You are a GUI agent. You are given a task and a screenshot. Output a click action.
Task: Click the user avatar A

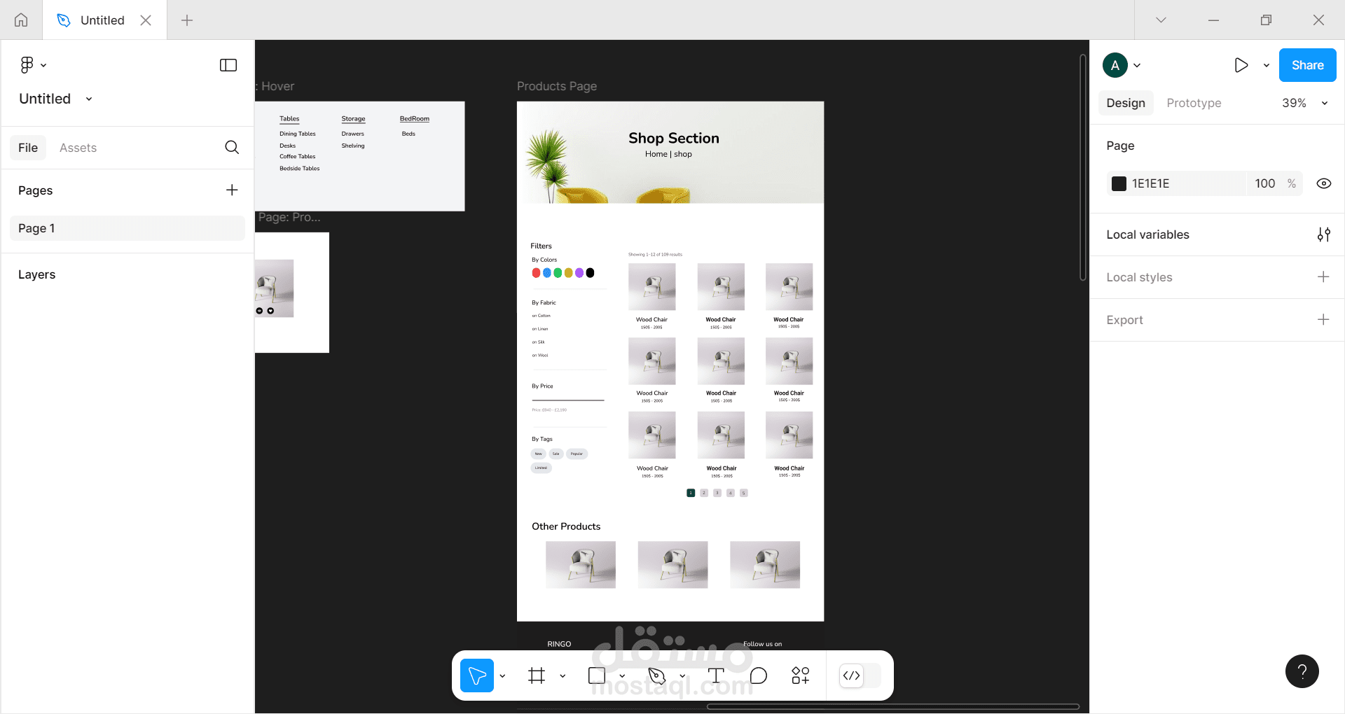[x=1115, y=65]
